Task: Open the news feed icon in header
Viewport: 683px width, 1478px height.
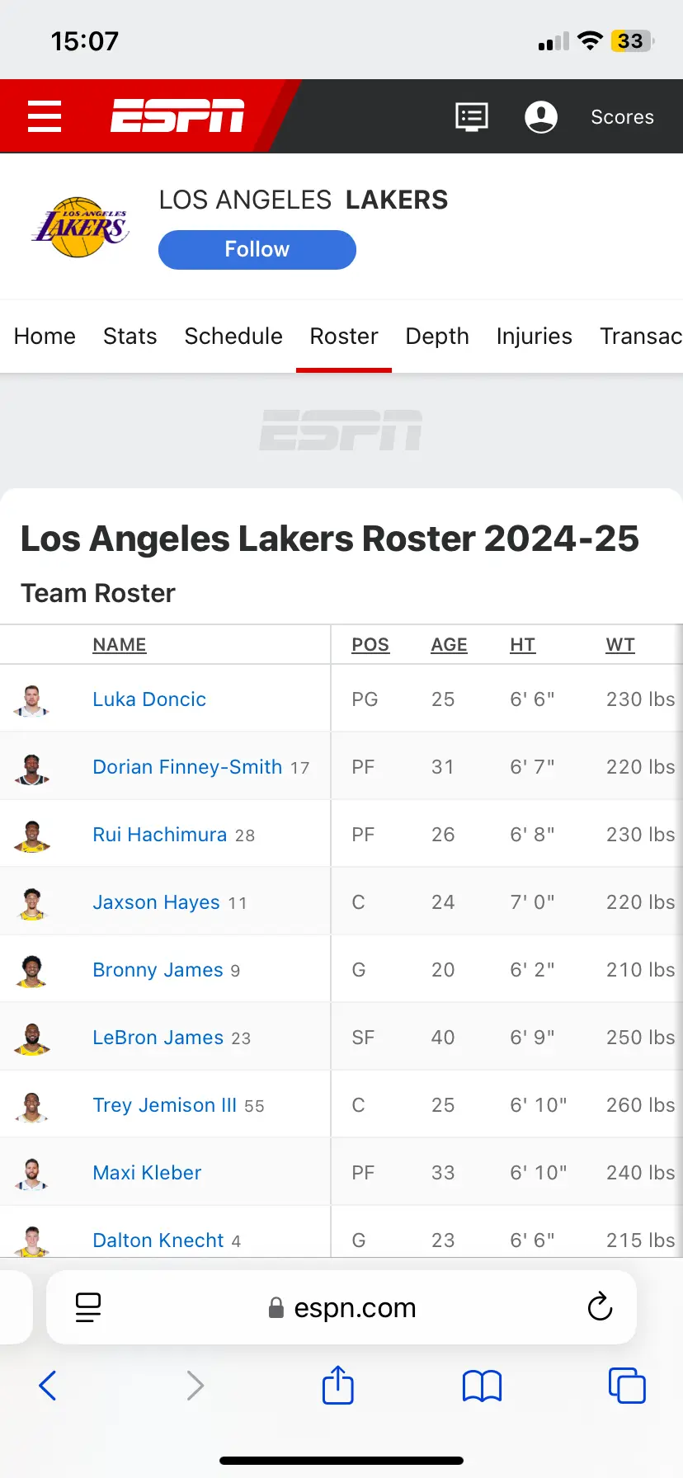Action: point(472,116)
